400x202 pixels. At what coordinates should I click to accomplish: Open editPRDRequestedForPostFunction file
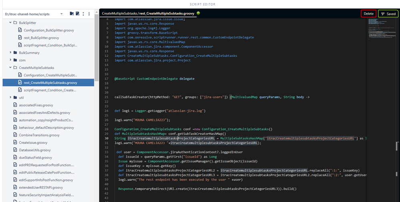pyautogui.click(x=46, y=165)
